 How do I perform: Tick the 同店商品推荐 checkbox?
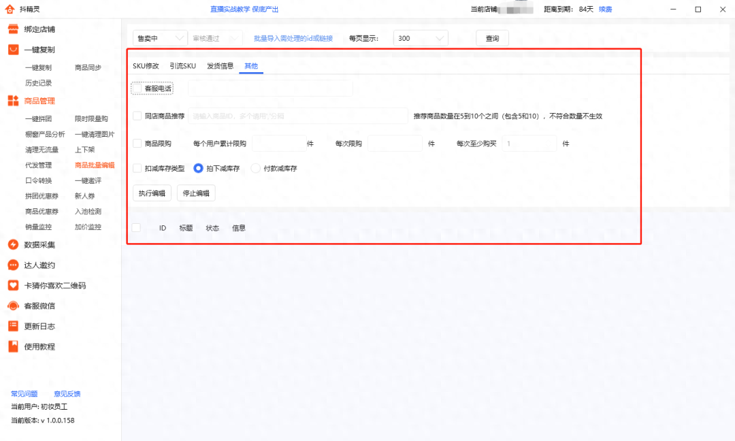click(x=137, y=116)
